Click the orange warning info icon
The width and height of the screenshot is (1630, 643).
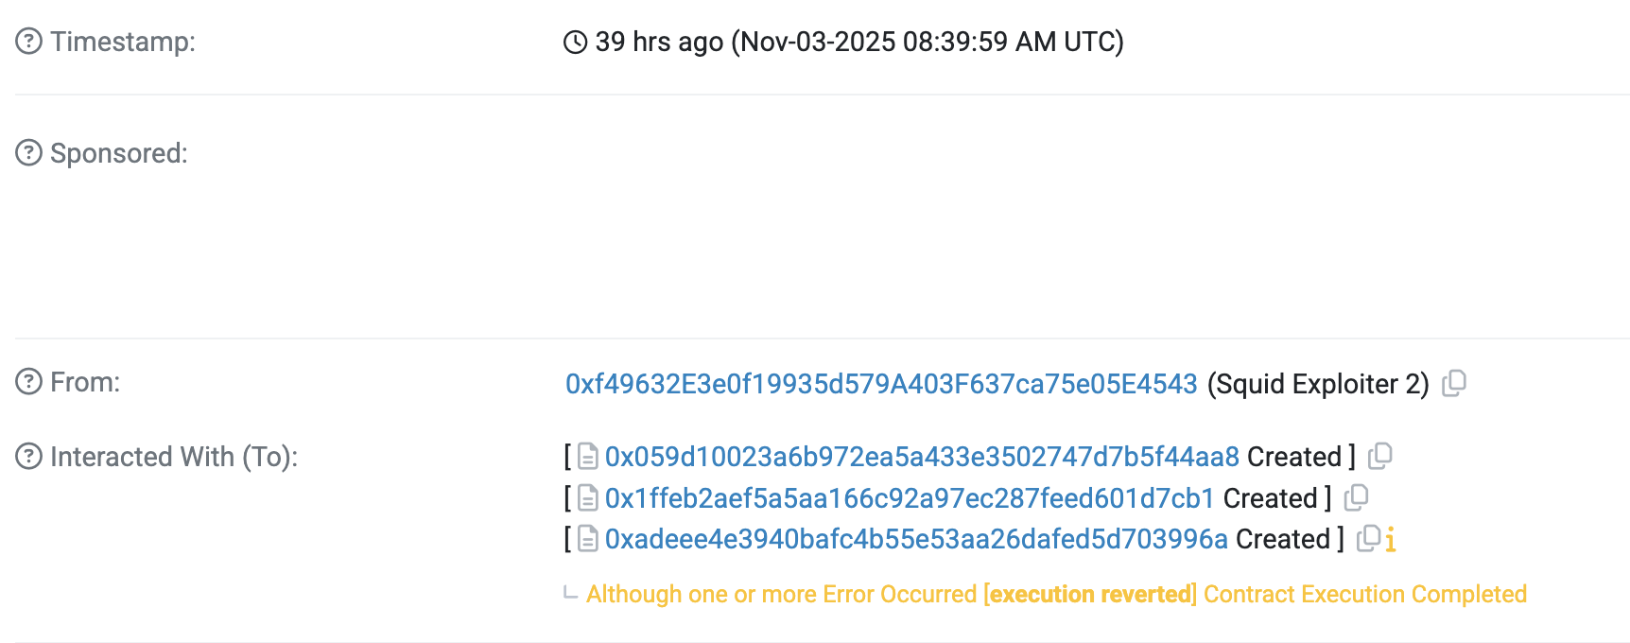pyautogui.click(x=1391, y=540)
